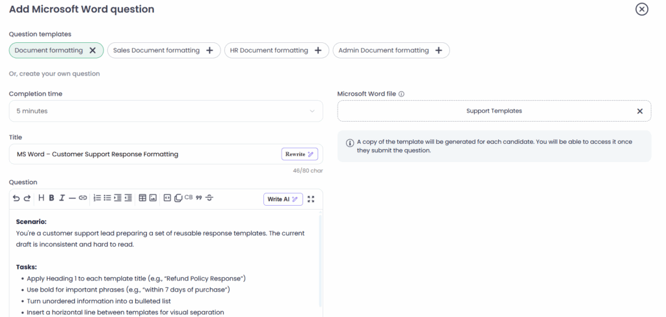Click the Support Templates file name

click(x=494, y=111)
